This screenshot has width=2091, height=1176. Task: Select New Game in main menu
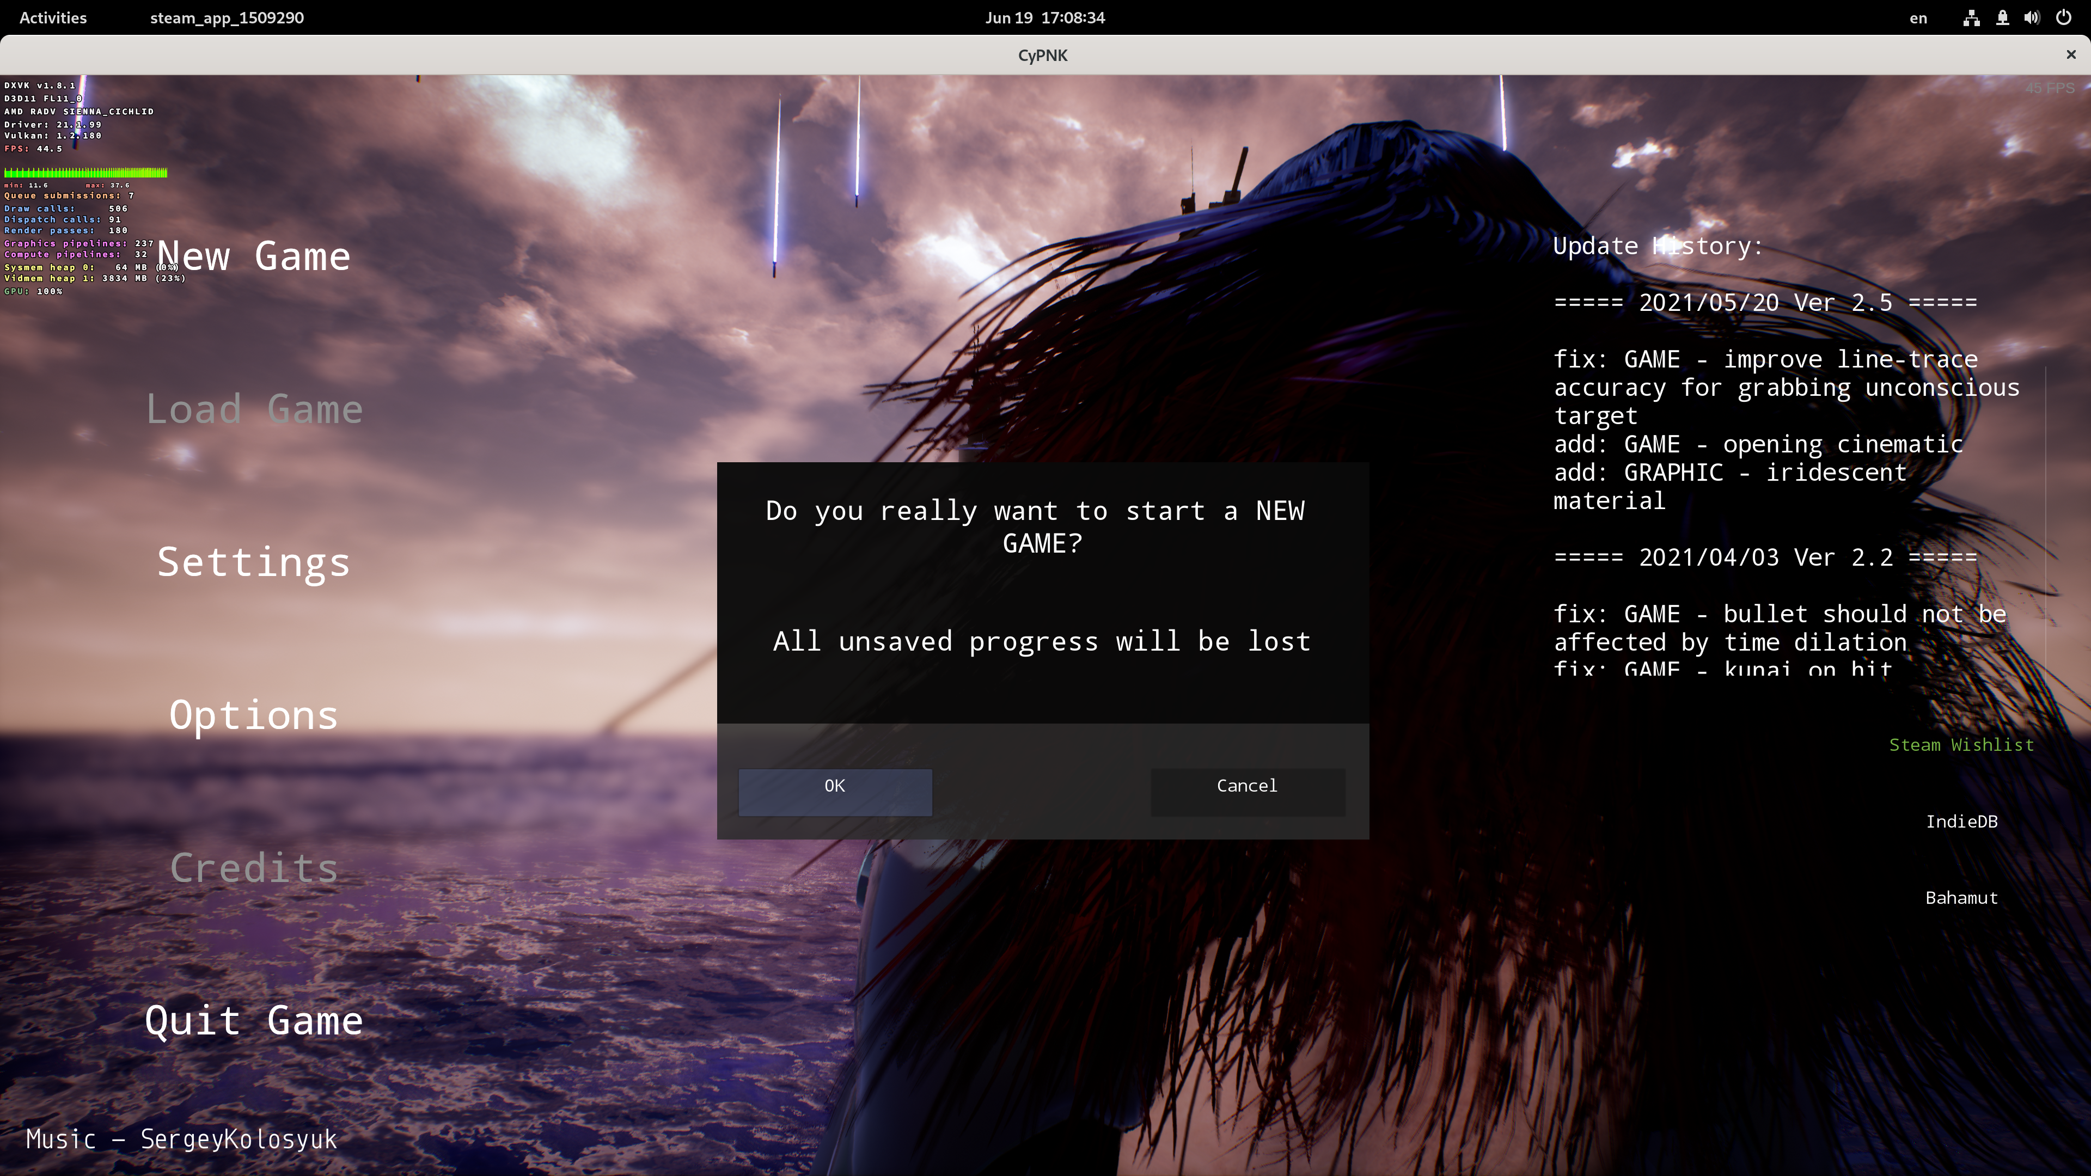pyautogui.click(x=254, y=256)
